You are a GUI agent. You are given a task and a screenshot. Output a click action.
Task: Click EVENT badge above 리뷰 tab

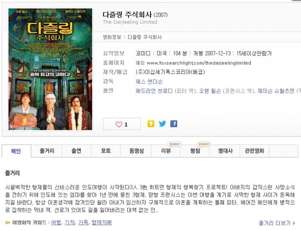[175, 144]
